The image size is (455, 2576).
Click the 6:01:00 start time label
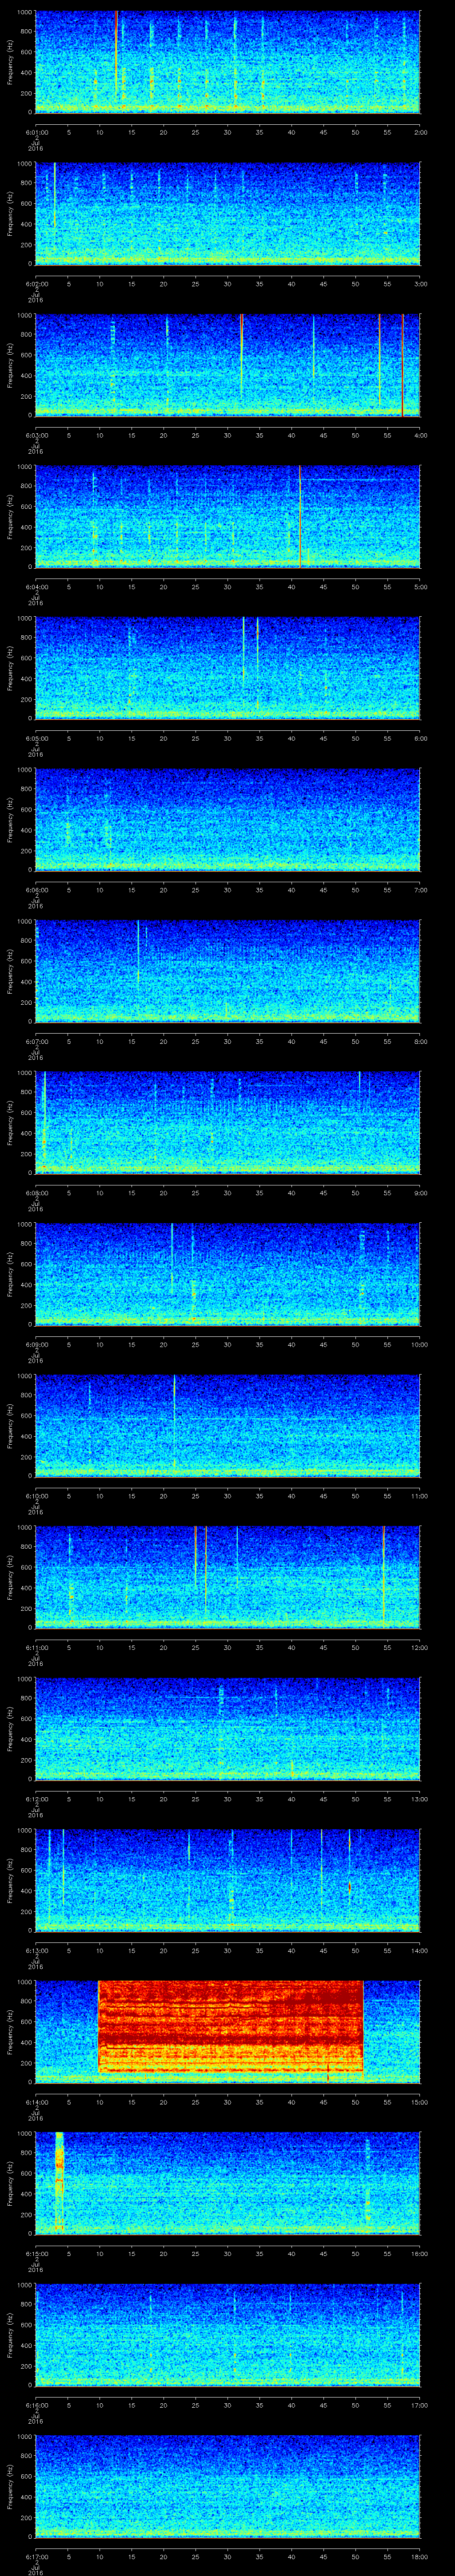(x=37, y=132)
